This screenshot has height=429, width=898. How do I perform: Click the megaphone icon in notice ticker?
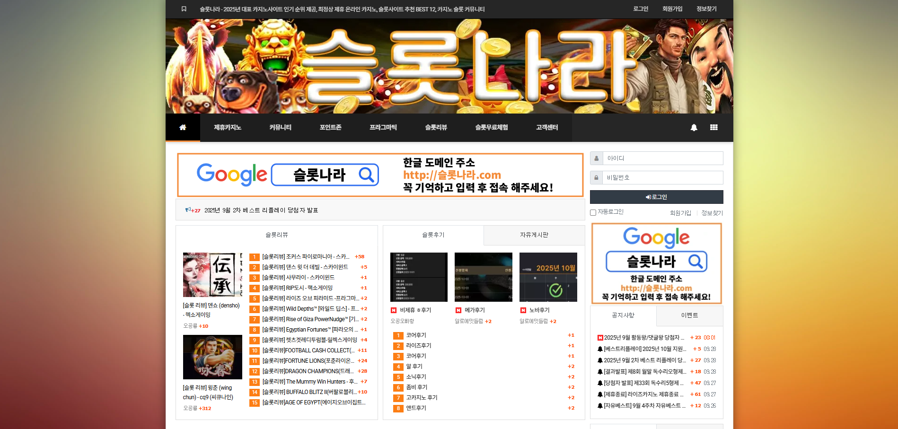point(188,210)
